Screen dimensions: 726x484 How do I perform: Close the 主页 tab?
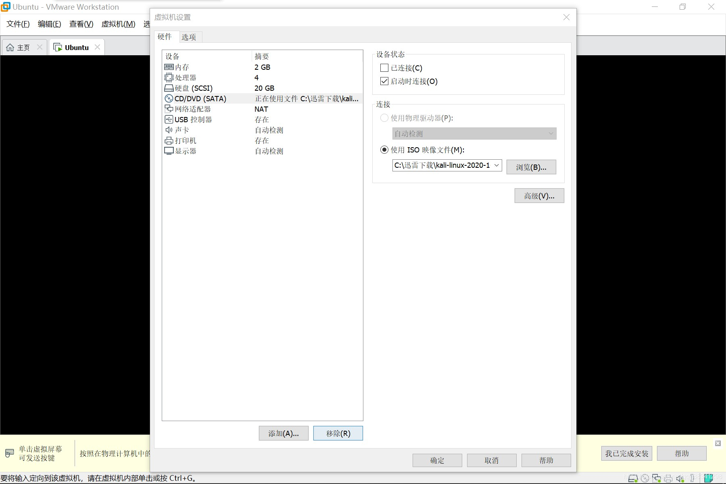(40, 47)
